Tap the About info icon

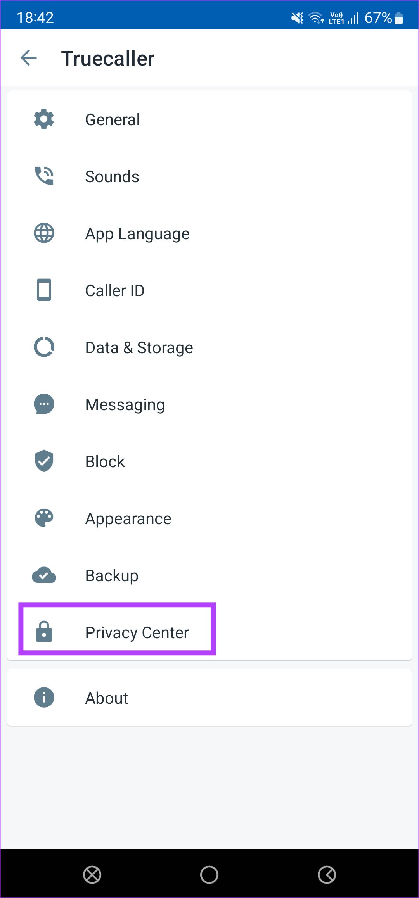44,698
